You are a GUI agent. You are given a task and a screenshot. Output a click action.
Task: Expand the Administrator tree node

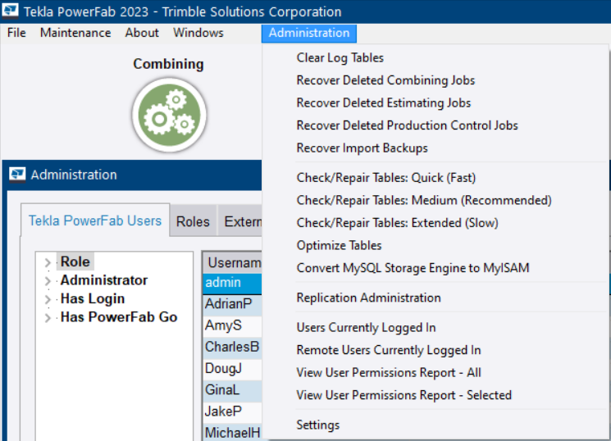tap(48, 280)
